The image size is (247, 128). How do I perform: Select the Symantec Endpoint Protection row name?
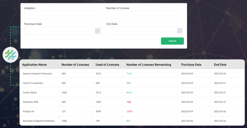(x=39, y=121)
